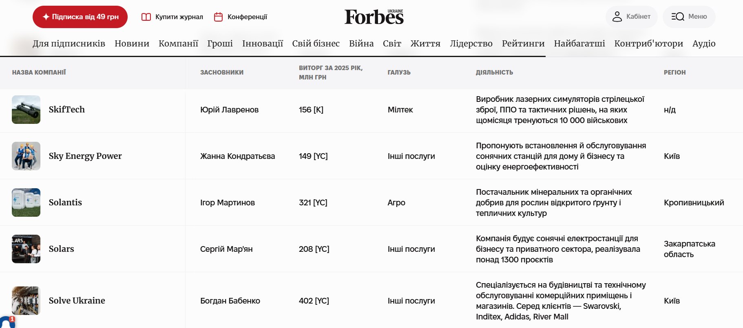Click the Назва компанії column header
This screenshot has height=328, width=743.
[39, 73]
